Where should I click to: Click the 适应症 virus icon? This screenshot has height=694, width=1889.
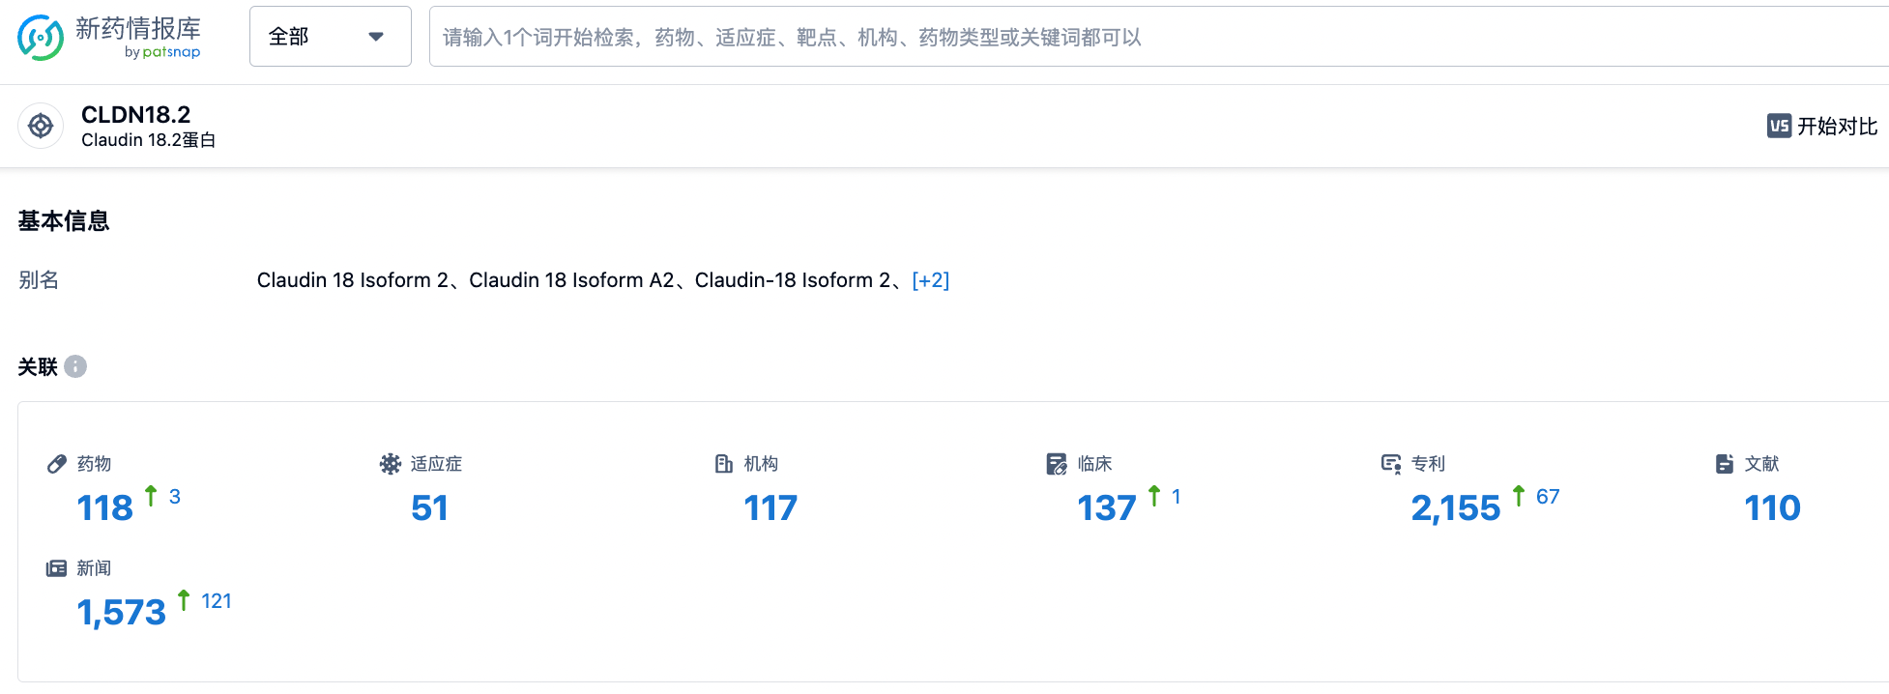391,464
